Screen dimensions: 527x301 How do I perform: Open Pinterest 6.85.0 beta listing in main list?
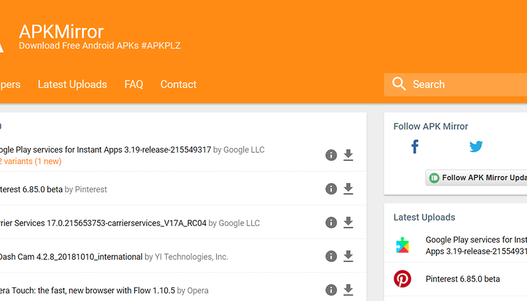coord(31,189)
